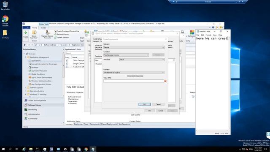Open Chrome from the taskbar
This screenshot has height=152, width=270.
(86, 149)
